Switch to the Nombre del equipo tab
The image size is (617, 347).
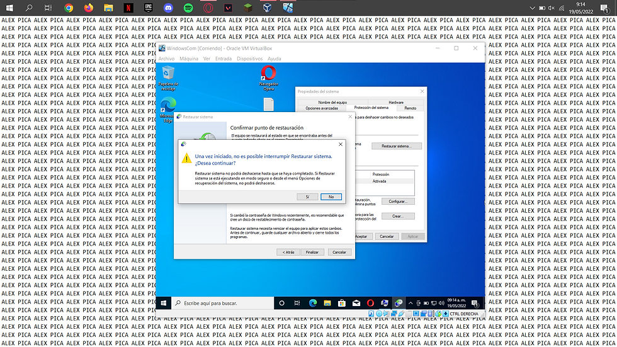332,102
